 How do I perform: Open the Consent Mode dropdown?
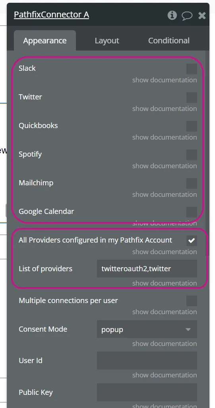(147, 329)
